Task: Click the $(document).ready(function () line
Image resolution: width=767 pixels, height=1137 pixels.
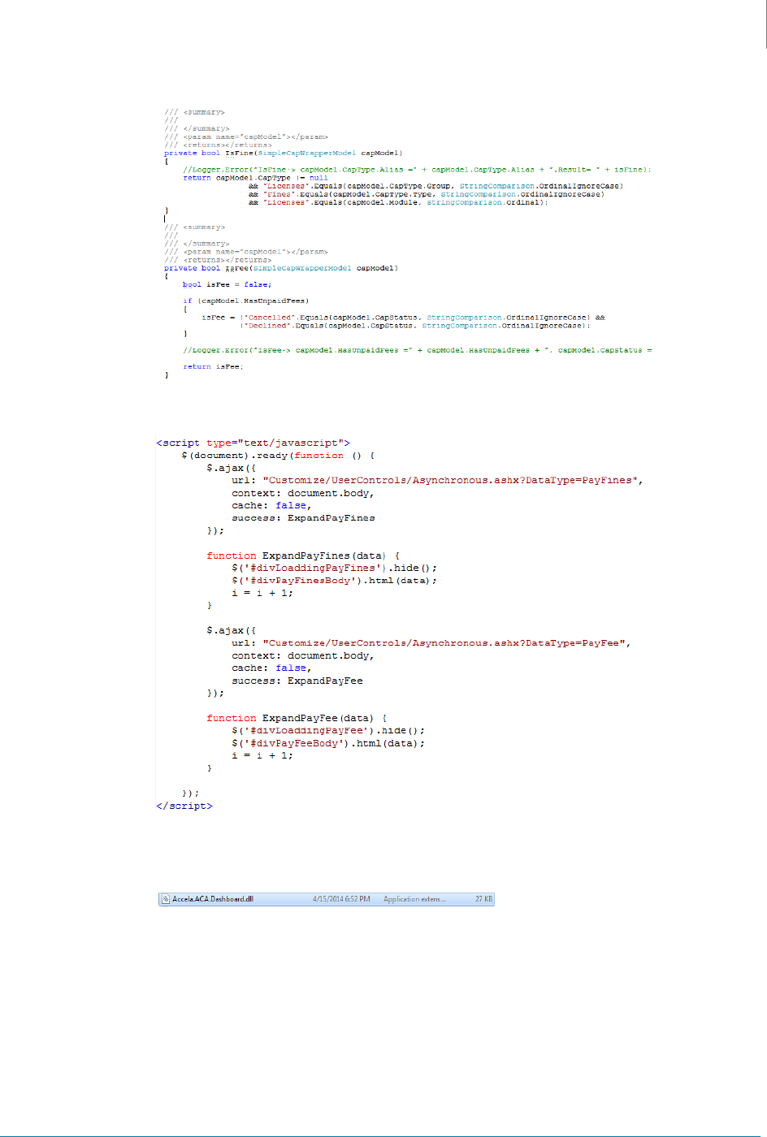Action: (x=278, y=456)
